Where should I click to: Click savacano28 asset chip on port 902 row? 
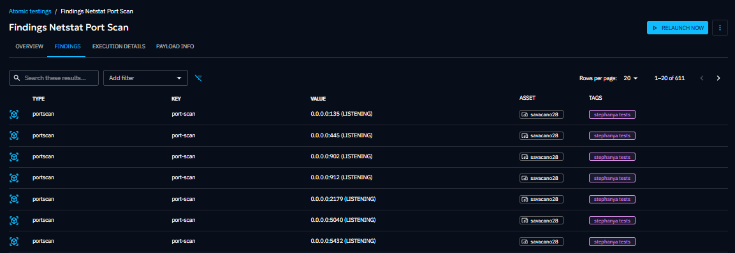click(541, 156)
